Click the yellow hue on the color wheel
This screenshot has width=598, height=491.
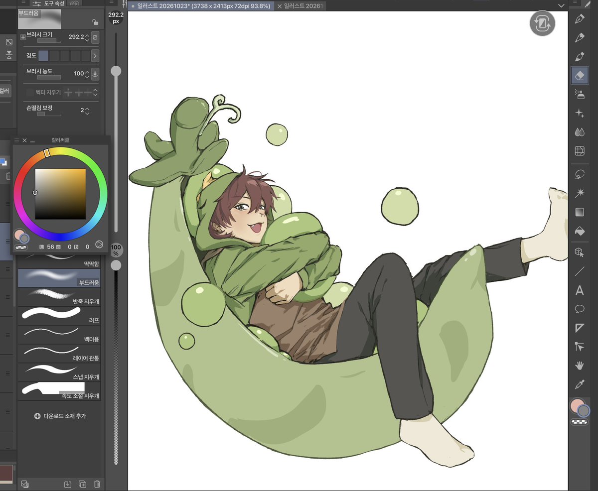[x=47, y=153]
